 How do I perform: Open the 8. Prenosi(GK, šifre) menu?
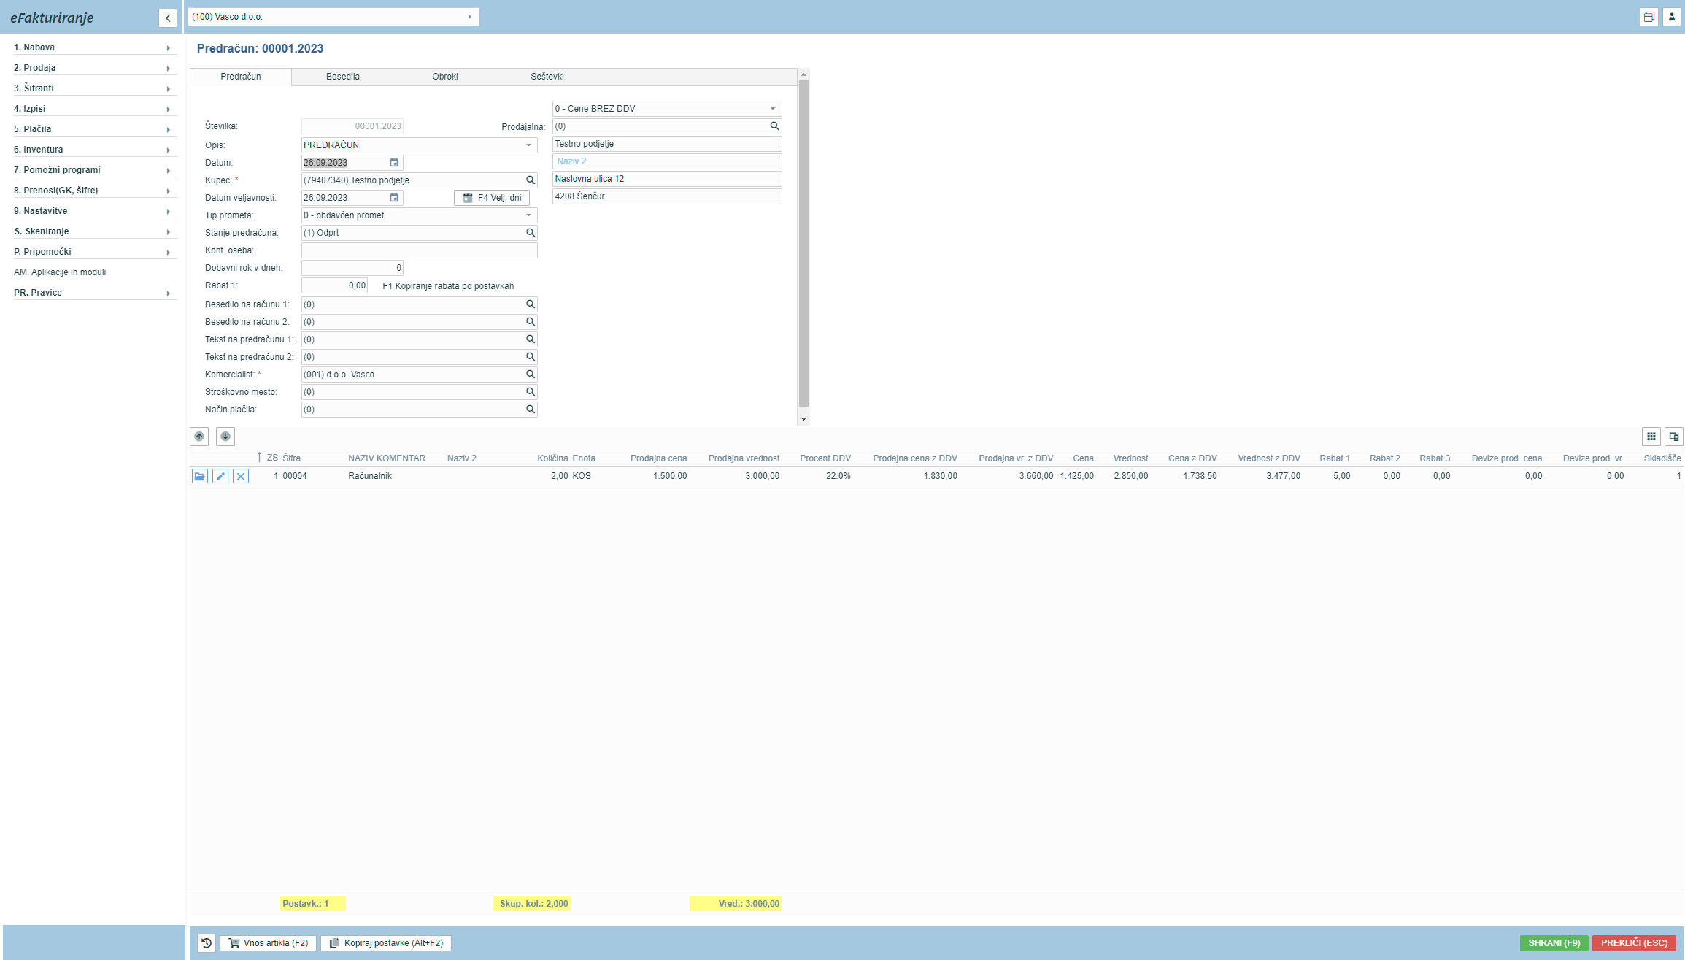point(95,191)
